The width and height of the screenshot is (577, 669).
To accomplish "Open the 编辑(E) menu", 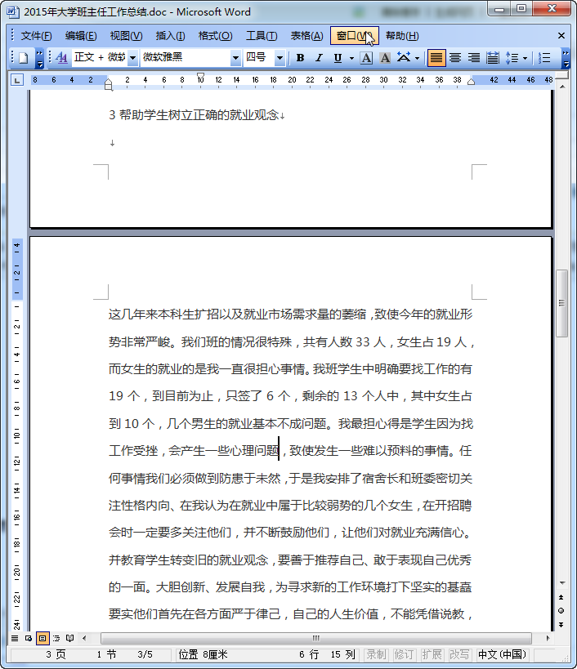I will [81, 36].
